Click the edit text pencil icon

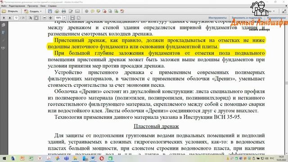(71, 11)
